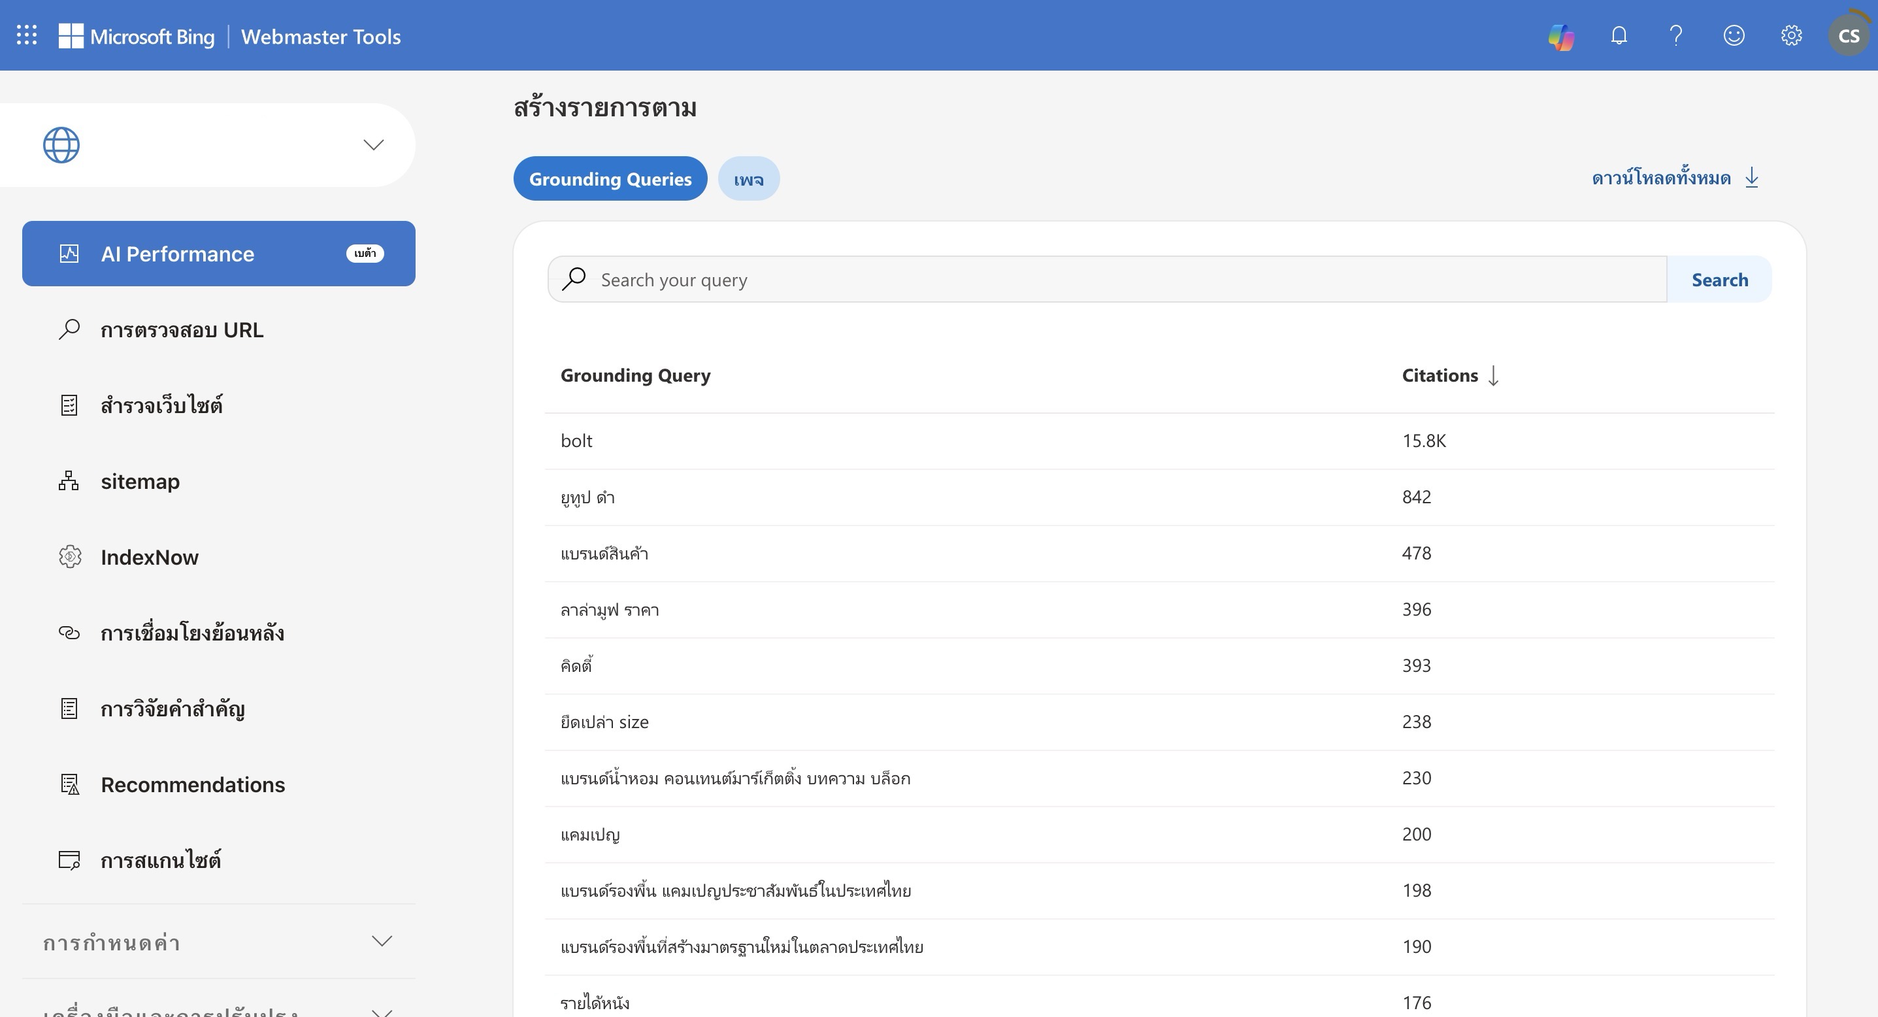This screenshot has width=1878, height=1017.
Task: Click ดาวน์โหลดทั้งหมด download link
Action: tap(1661, 177)
